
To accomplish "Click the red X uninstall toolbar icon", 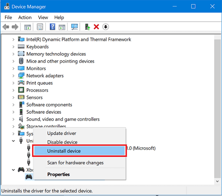I will [x=97, y=27].
